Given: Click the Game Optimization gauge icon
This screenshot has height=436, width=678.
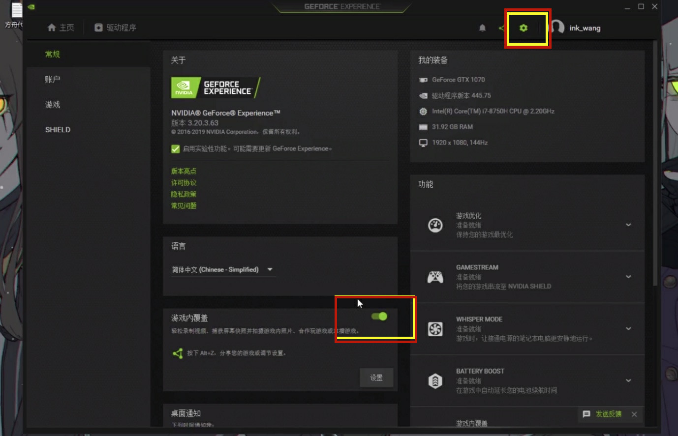Looking at the screenshot, I should pos(435,225).
